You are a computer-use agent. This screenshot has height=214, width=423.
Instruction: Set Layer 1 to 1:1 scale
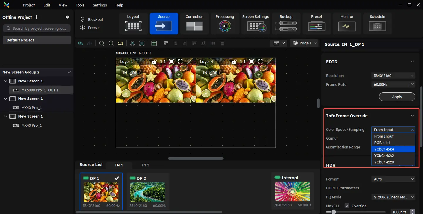[163, 62]
